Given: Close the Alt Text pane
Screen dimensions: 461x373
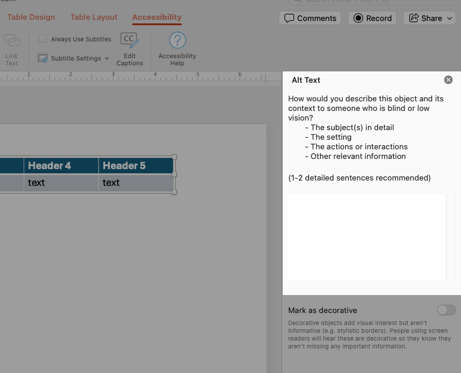Looking at the screenshot, I should (x=448, y=80).
